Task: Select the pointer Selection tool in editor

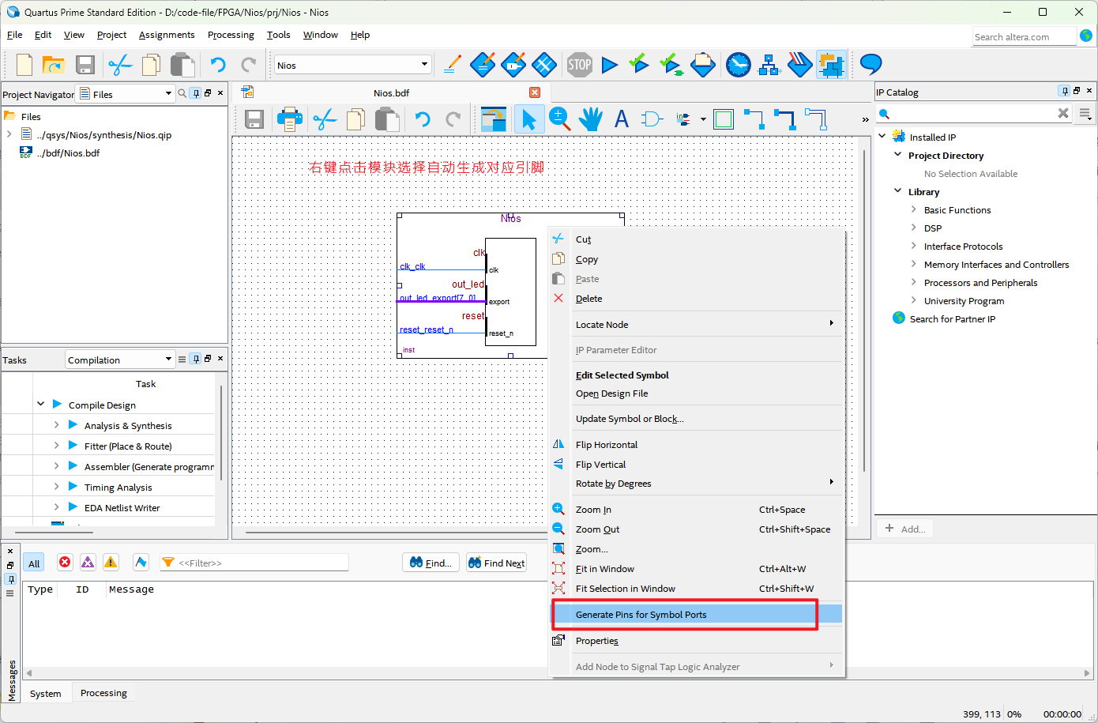Action: pyautogui.click(x=528, y=119)
